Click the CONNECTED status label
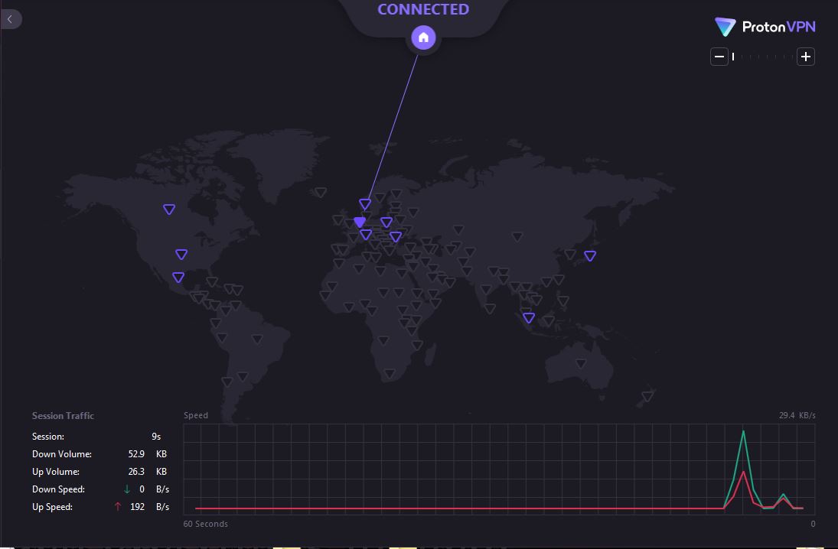The image size is (838, 549). (423, 10)
